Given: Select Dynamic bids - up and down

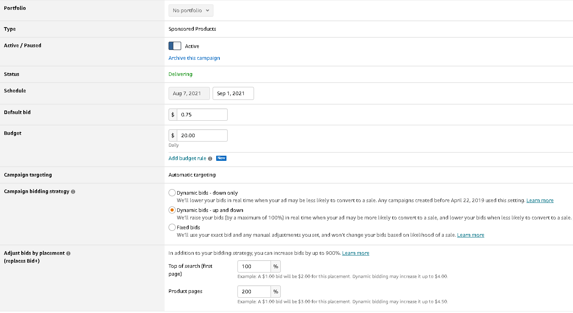Looking at the screenshot, I should (172, 210).
